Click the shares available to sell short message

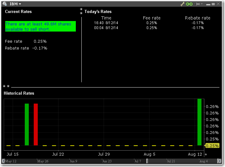(x=41, y=26)
